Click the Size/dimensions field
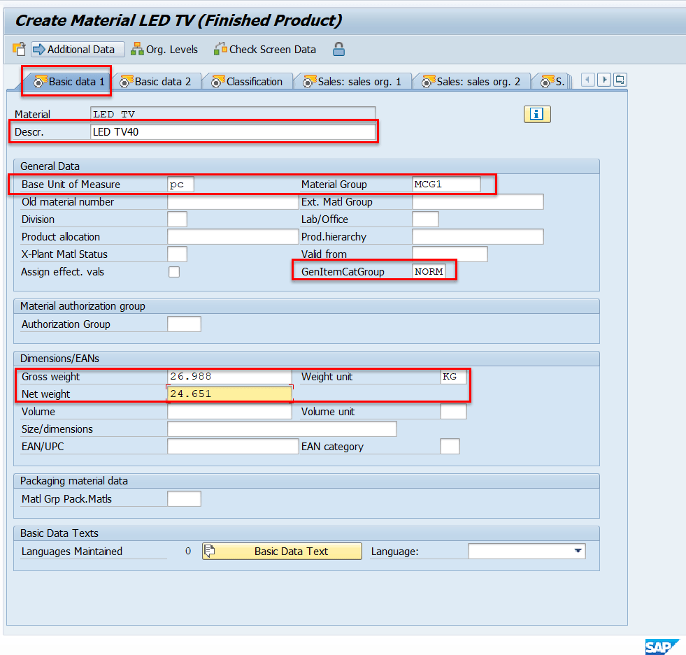Screen dimensions: 686x655 tap(283, 429)
